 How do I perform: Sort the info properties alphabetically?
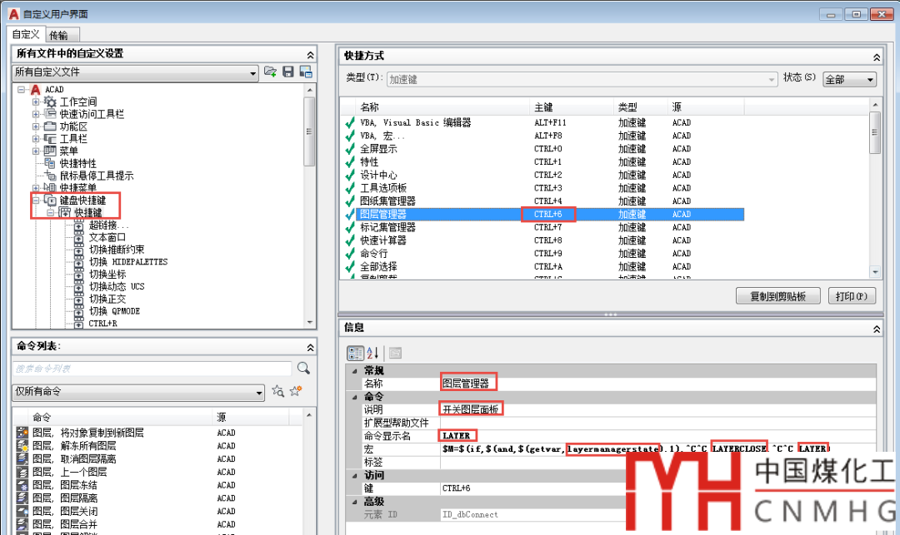click(x=372, y=353)
